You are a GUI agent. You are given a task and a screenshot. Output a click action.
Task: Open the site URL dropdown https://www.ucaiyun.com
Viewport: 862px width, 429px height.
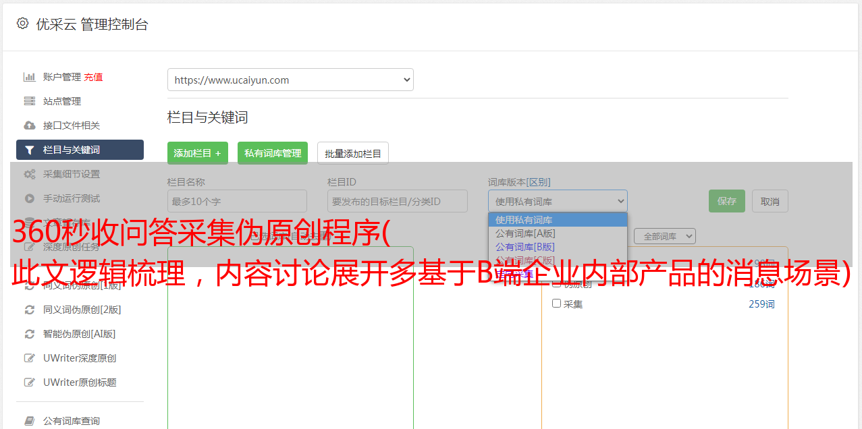pos(290,80)
